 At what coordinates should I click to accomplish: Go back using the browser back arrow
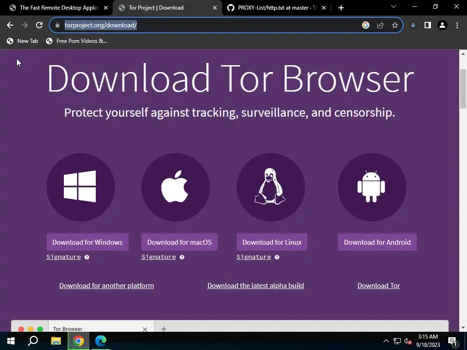[10, 26]
